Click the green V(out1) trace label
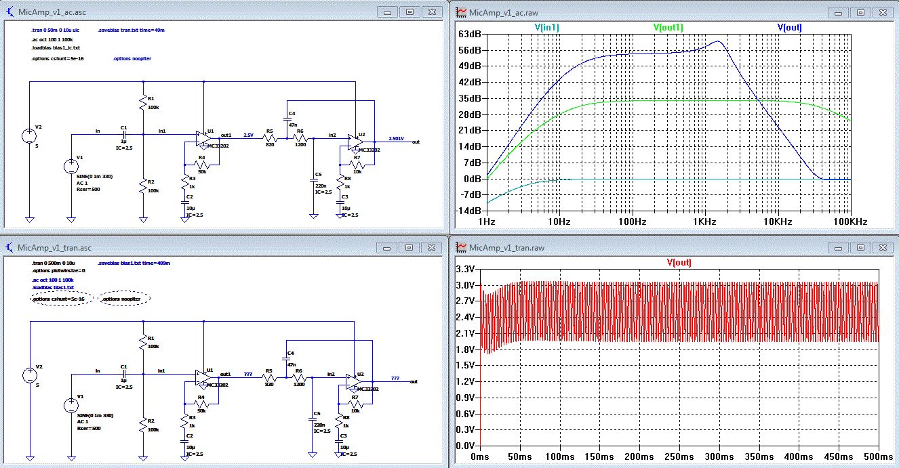 click(x=668, y=28)
